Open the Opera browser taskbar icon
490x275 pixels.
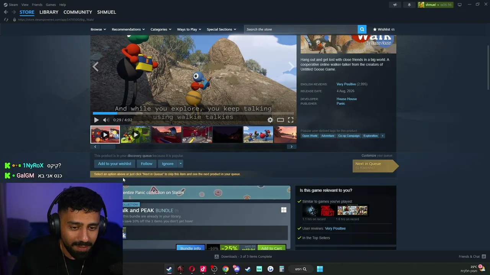pos(192,269)
